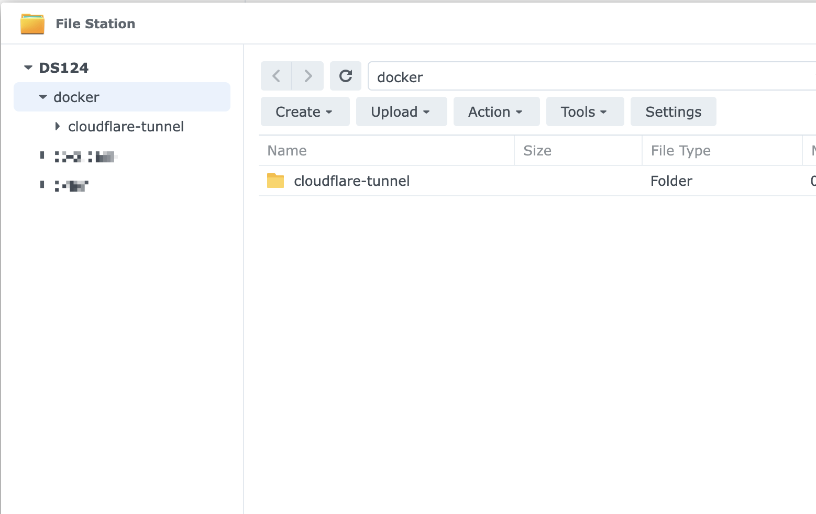Click the File Station title text

(x=95, y=24)
